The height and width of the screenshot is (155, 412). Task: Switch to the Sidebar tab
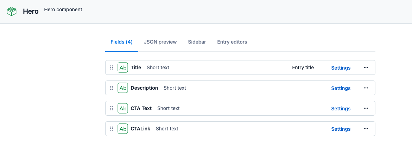click(x=197, y=42)
